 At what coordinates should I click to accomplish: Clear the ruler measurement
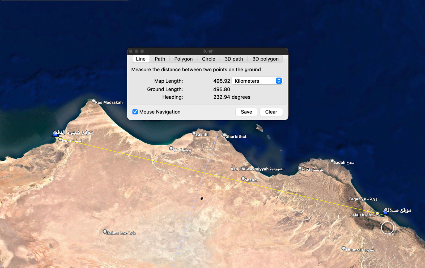tap(271, 112)
